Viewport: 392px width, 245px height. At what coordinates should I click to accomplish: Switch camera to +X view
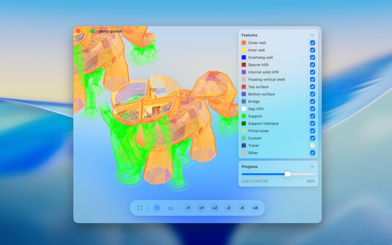pyautogui.click(x=255, y=208)
